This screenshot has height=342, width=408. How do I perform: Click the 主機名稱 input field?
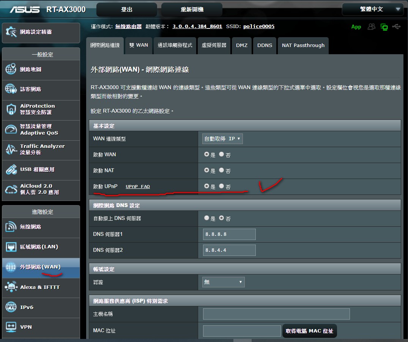pos(276,314)
